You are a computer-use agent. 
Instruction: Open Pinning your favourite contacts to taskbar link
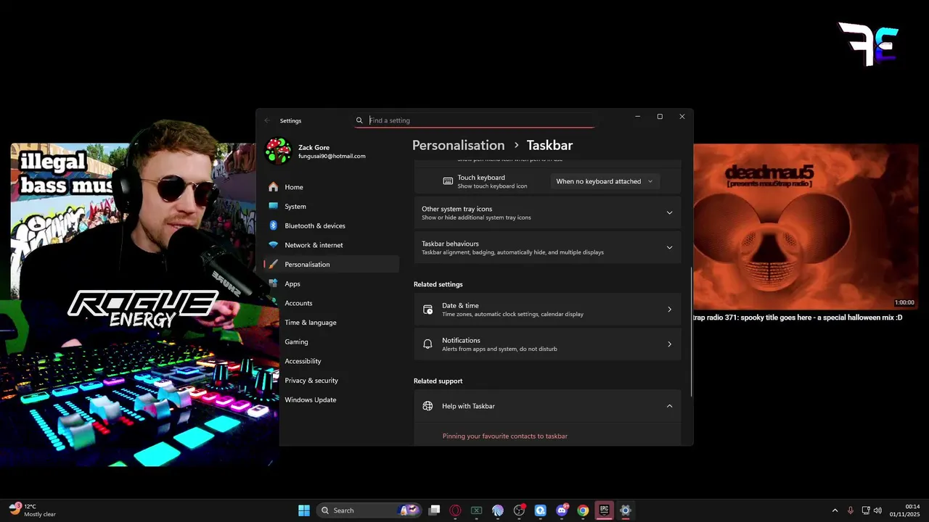(505, 436)
